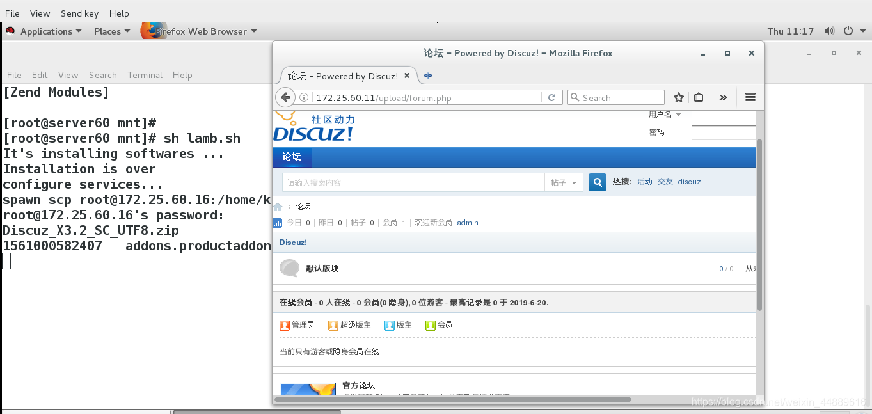Click Firefox vertical scrollbar thumb

[759, 225]
